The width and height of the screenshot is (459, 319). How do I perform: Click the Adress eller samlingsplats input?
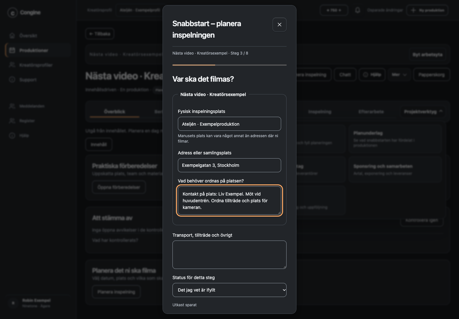[x=229, y=165]
